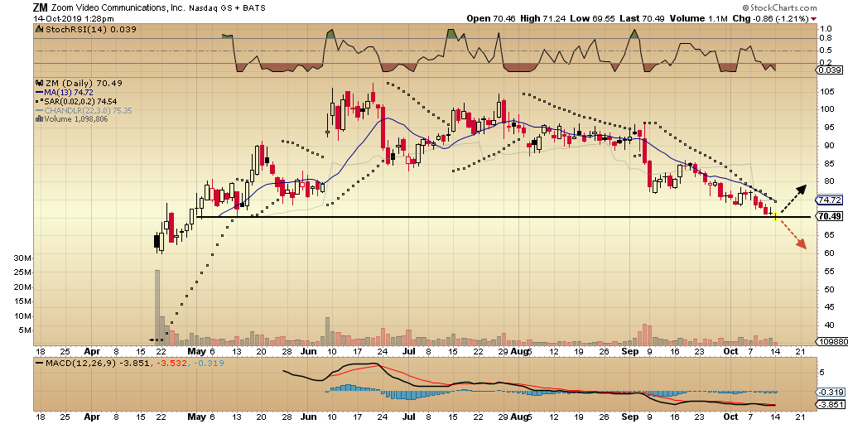Click the black MACD line legend marker
The width and height of the screenshot is (848, 424).
39,363
